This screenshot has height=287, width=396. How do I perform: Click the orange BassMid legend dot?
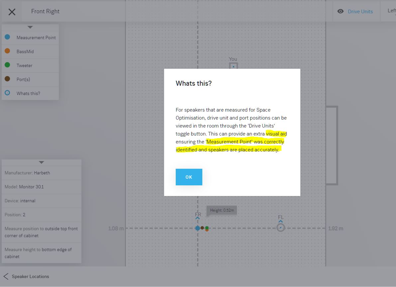point(7,51)
